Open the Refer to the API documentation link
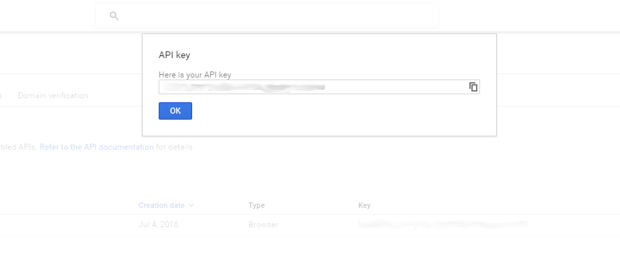 97,147
